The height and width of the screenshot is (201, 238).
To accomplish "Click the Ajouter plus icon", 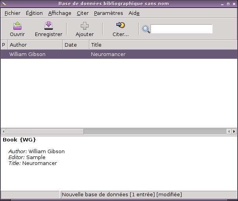I will pyautogui.click(x=85, y=26).
